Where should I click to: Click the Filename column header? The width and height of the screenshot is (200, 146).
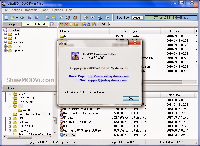pyautogui.click(x=84, y=31)
